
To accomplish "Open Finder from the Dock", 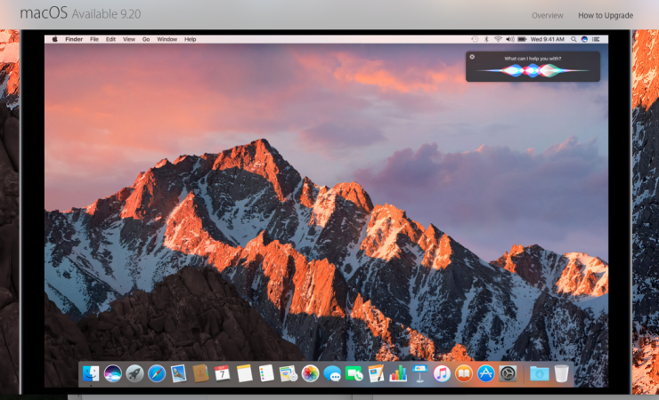I will point(91,373).
